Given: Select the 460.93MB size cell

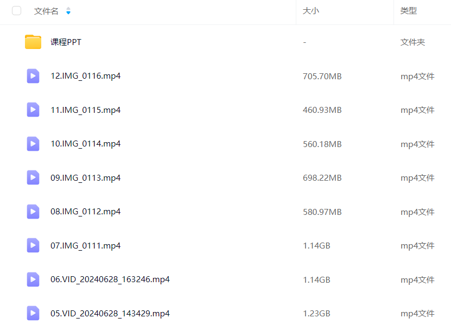Looking at the screenshot, I should (x=322, y=110).
